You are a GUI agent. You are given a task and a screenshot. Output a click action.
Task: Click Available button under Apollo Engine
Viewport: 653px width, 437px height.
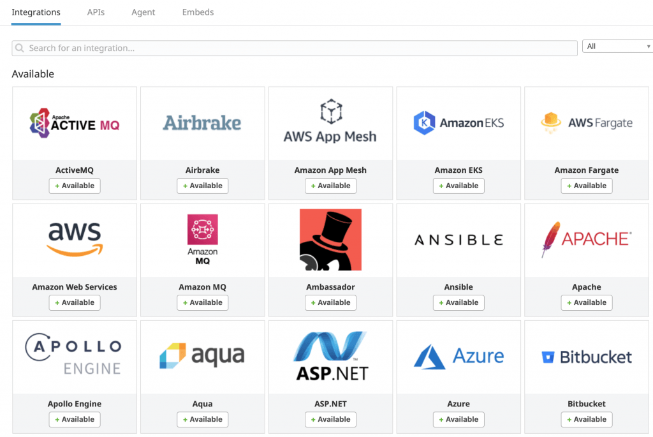point(75,419)
